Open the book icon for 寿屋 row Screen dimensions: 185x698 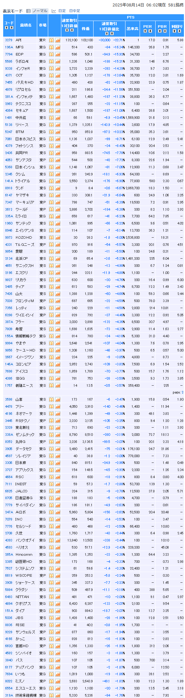(51, 329)
